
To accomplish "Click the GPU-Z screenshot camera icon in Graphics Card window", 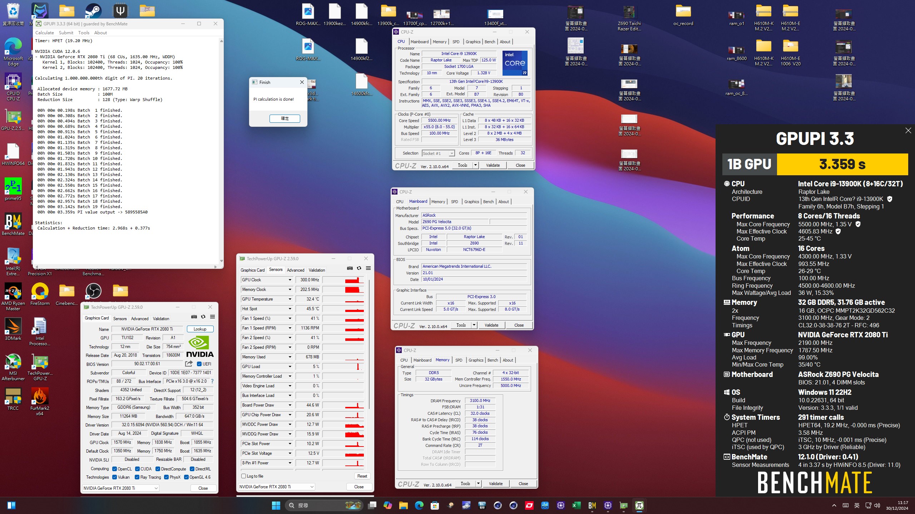I will click(x=194, y=317).
